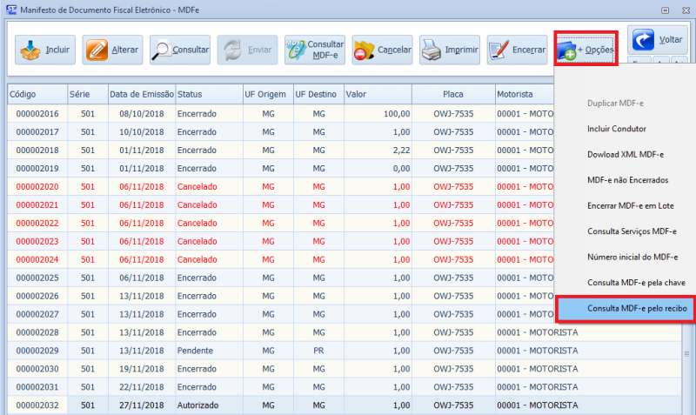Expand the + Opções dropdown button

click(586, 50)
